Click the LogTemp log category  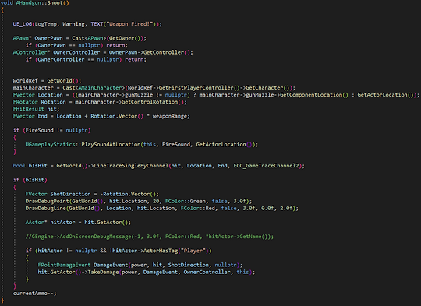click(x=46, y=24)
